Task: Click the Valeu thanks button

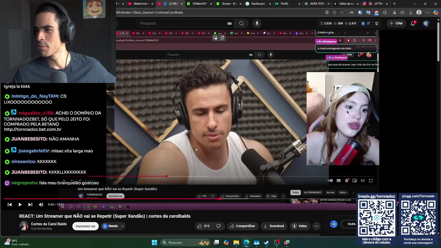Action: [299, 226]
